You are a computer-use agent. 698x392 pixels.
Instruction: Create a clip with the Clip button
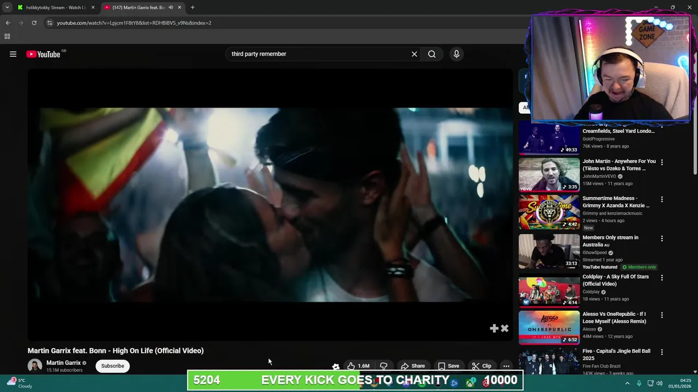tap(482, 366)
